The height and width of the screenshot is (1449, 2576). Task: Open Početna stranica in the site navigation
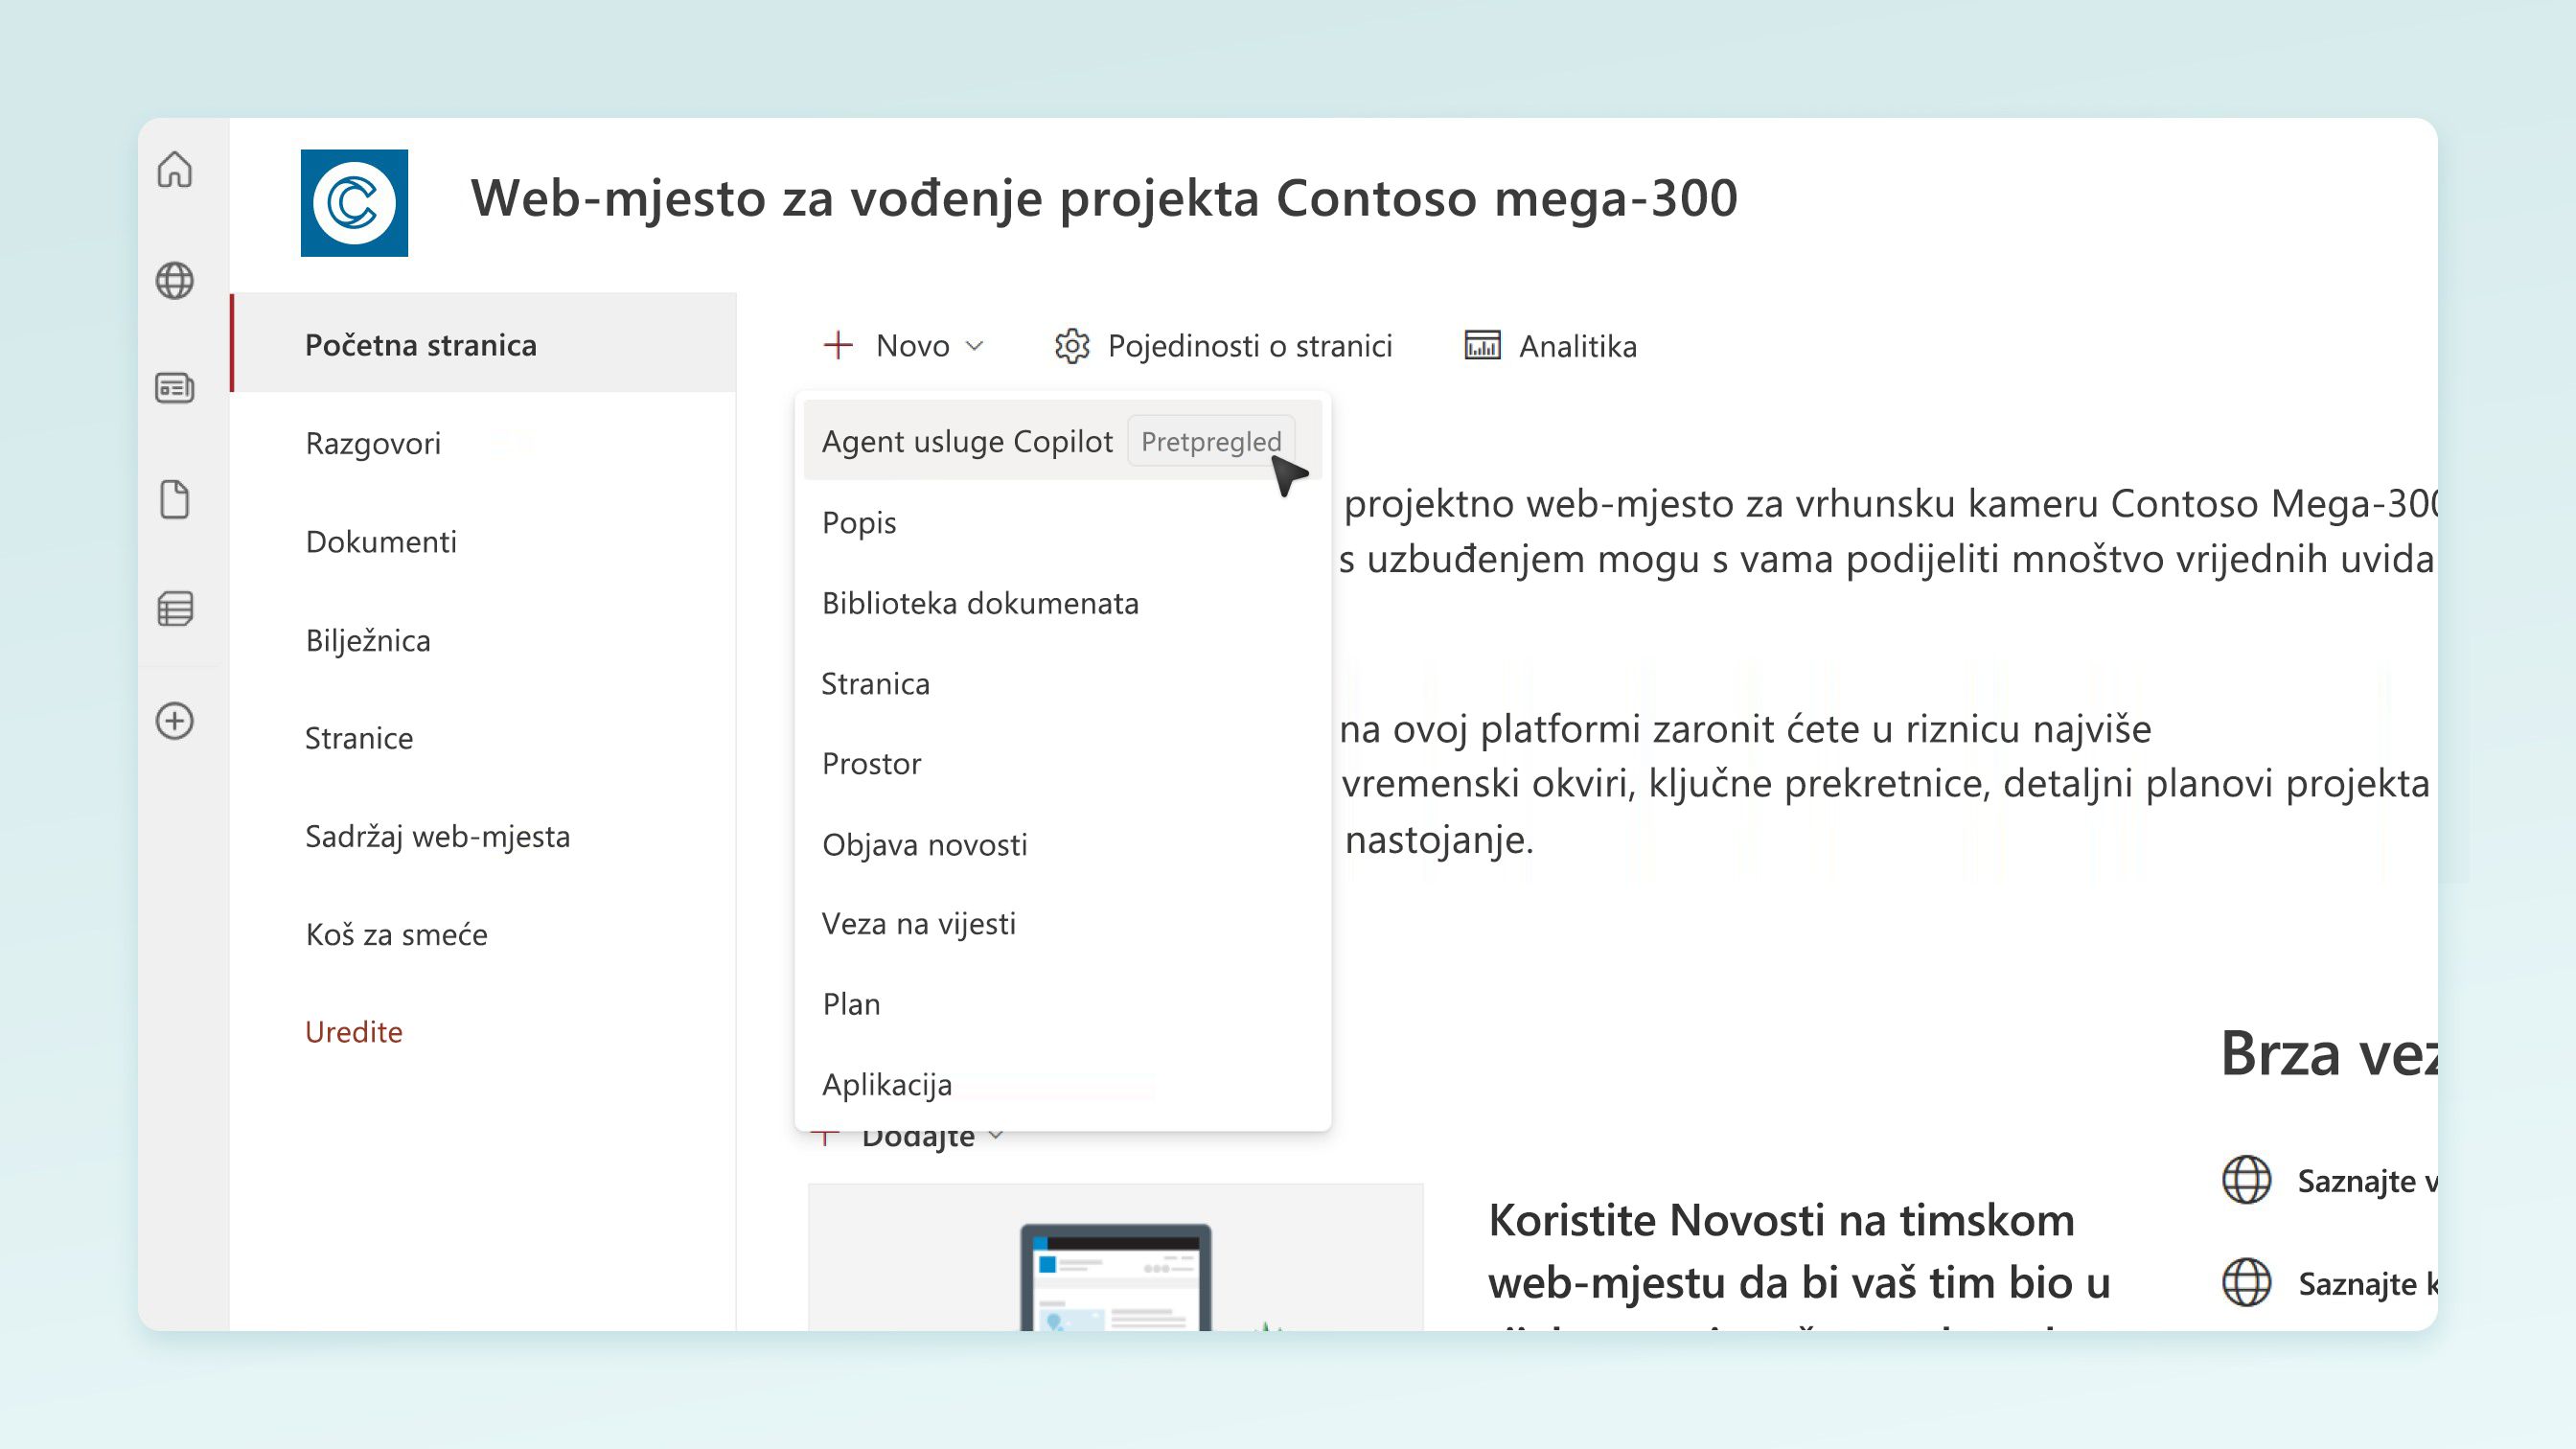click(484, 344)
